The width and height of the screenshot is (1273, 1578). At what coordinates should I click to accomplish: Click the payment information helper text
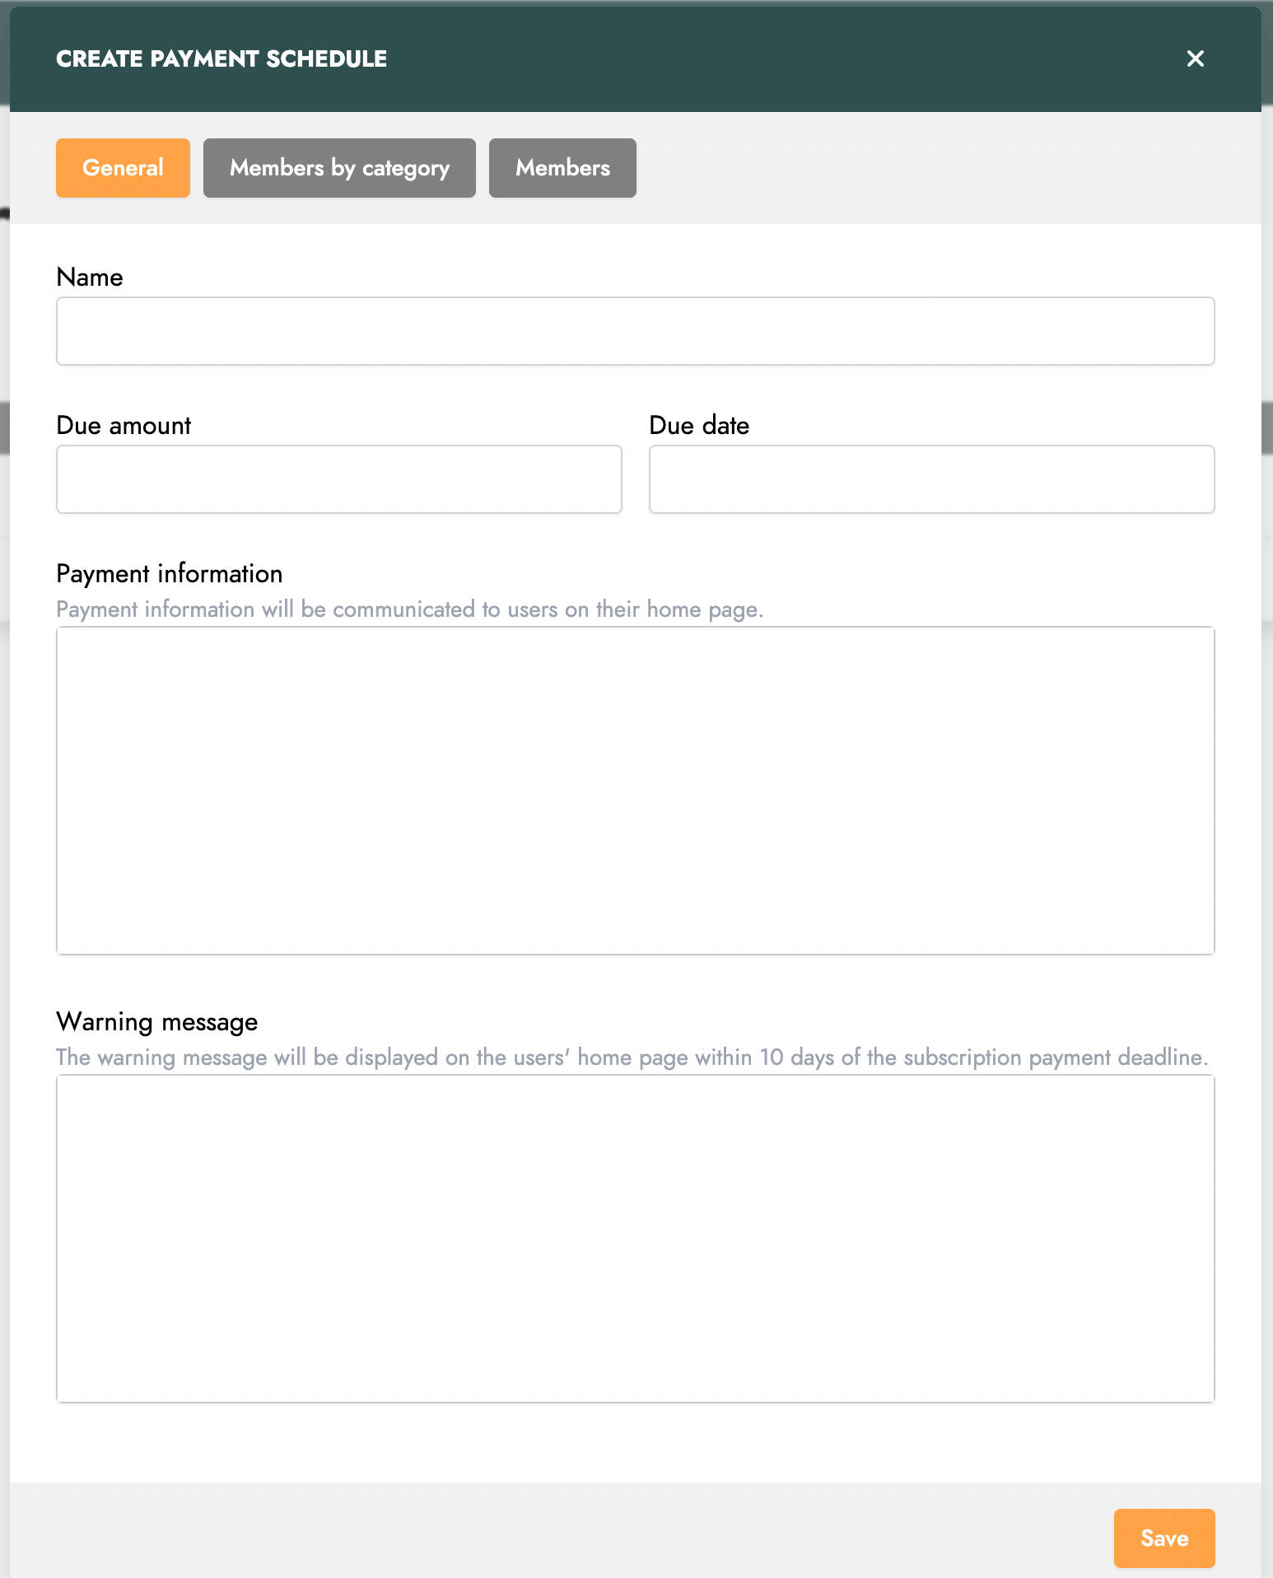point(410,609)
